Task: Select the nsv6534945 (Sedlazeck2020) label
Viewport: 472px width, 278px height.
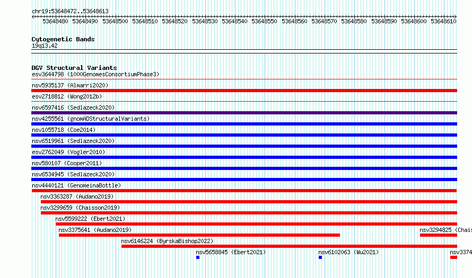Action: click(73, 174)
